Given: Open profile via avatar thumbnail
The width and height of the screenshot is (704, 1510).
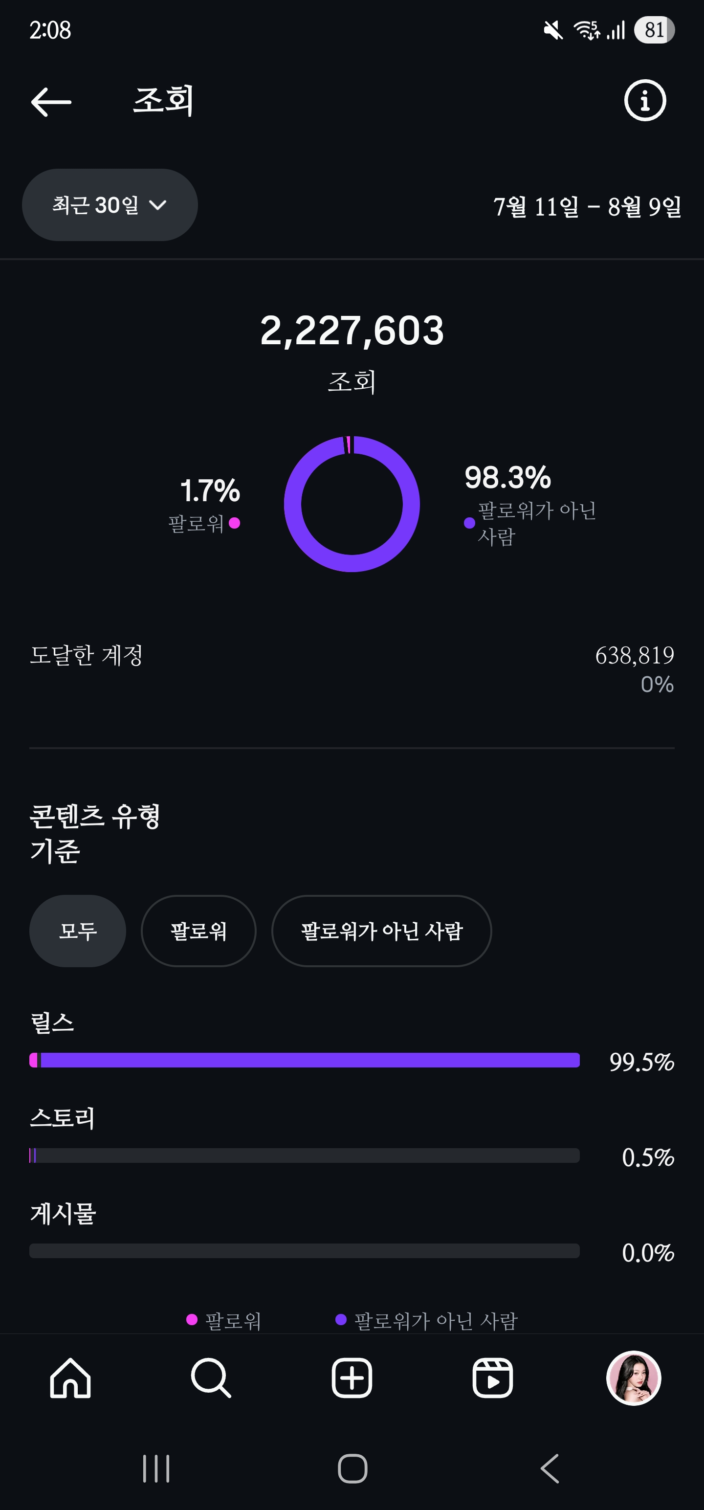Looking at the screenshot, I should click(633, 1377).
